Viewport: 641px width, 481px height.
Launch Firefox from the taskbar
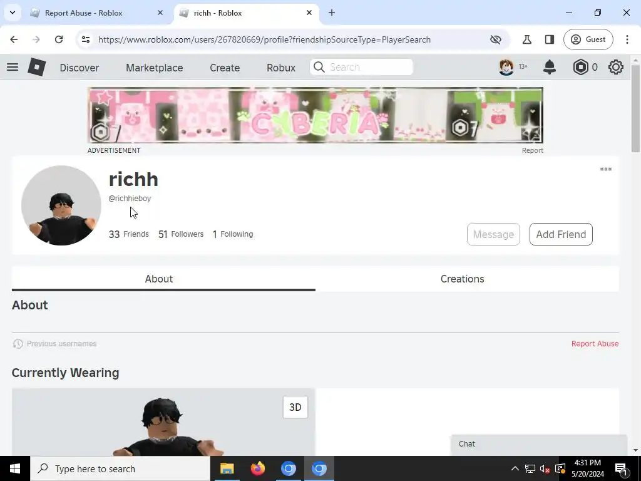click(x=257, y=468)
